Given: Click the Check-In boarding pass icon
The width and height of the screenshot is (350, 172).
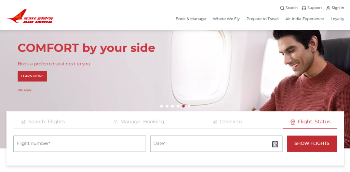Looking at the screenshot, I should click(x=215, y=122).
